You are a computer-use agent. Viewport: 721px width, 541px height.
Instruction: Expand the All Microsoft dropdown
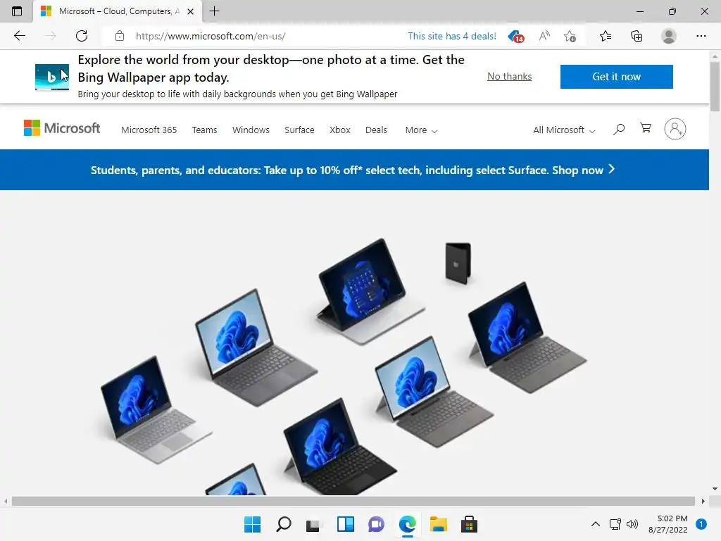tap(564, 130)
